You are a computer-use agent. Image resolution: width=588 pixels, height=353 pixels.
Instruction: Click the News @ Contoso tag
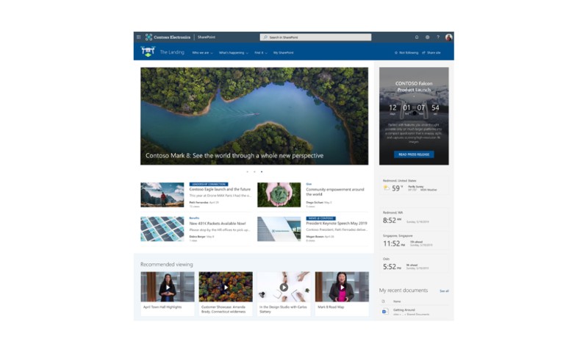(320, 218)
